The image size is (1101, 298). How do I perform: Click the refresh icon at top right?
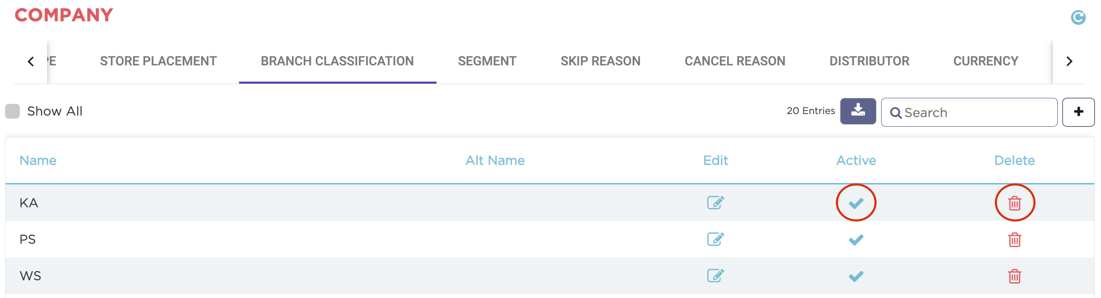pyautogui.click(x=1078, y=18)
